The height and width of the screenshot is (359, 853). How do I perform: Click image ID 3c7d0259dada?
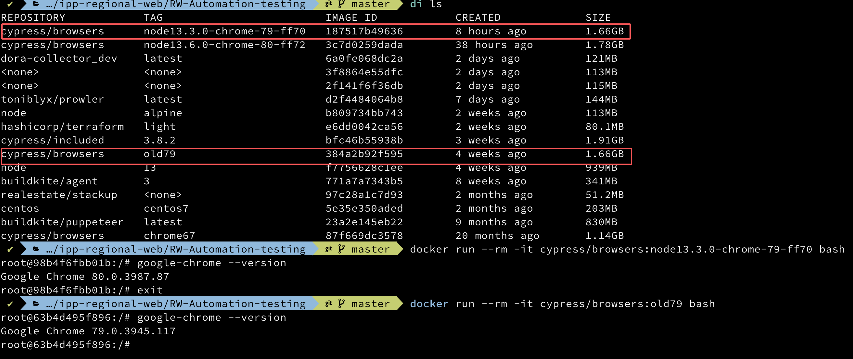coord(364,45)
